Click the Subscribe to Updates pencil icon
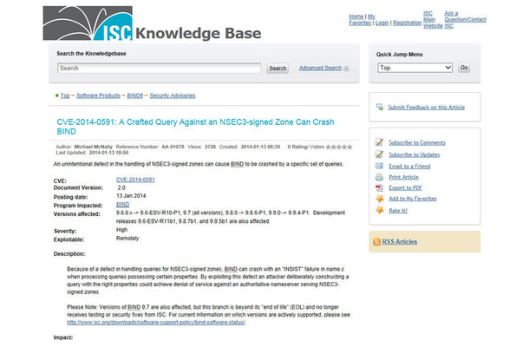Image resolution: width=529 pixels, height=347 pixels. [x=380, y=154]
